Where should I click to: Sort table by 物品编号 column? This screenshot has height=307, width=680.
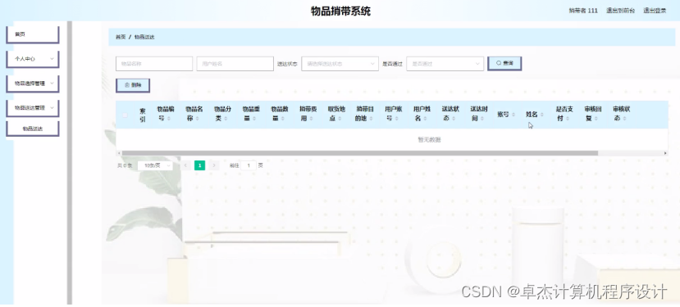click(168, 119)
